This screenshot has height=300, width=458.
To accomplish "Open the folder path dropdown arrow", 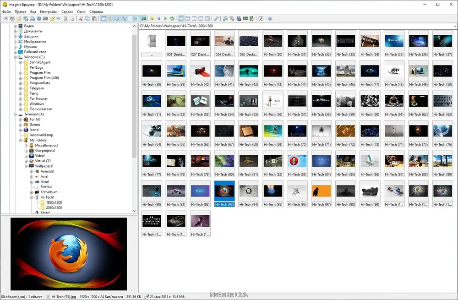I will pos(455,26).
